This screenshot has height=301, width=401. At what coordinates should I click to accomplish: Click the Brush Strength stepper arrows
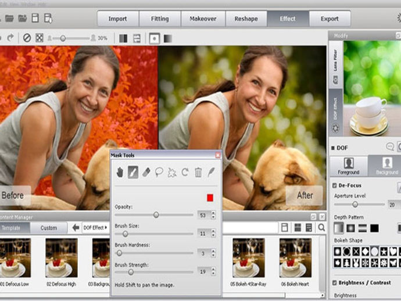tap(213, 272)
